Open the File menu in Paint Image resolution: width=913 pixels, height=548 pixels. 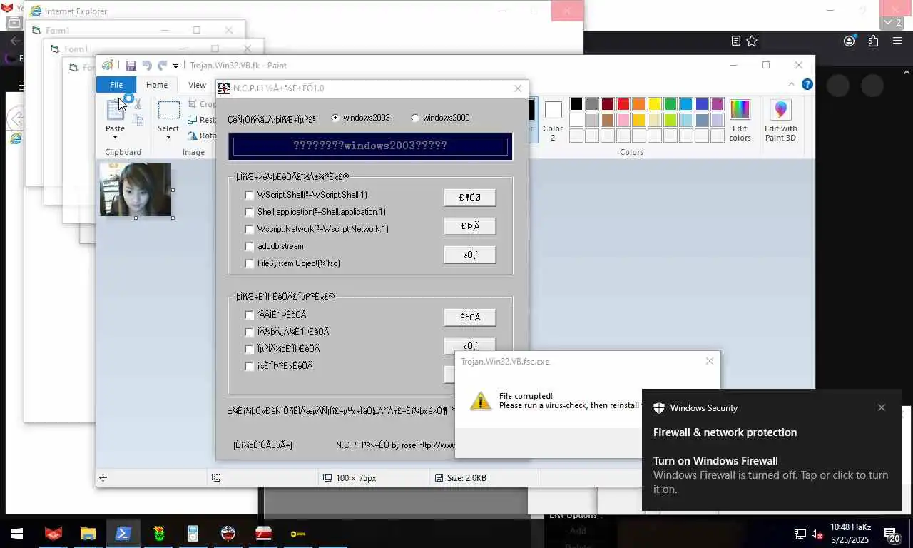click(116, 85)
